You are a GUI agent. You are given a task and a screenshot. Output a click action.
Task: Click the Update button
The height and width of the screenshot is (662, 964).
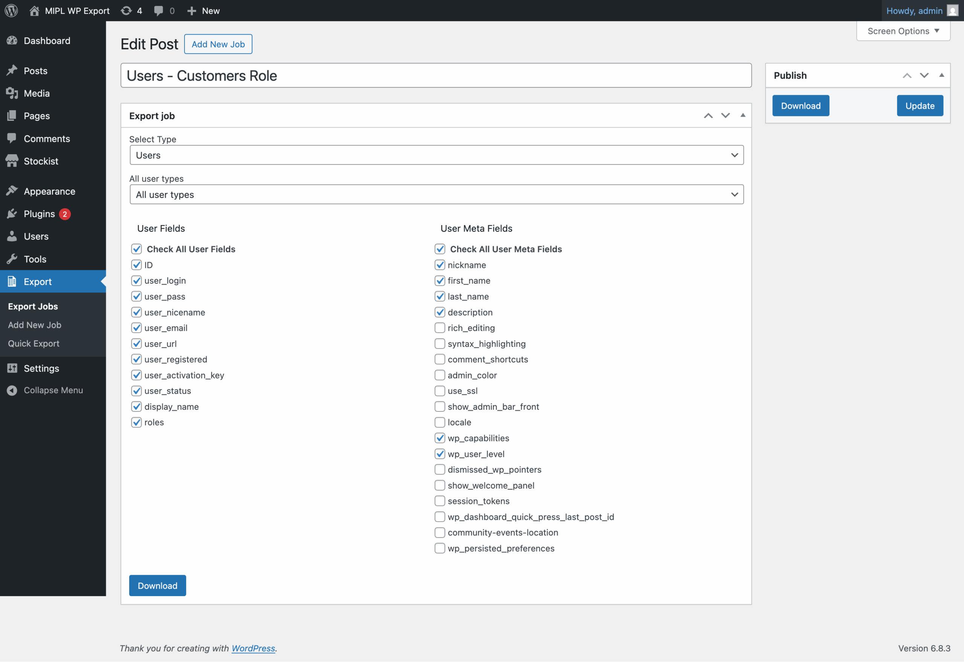(920, 106)
